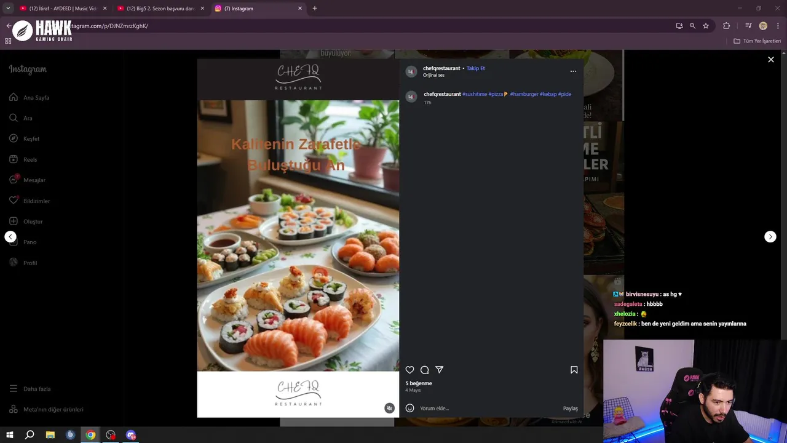
Task: Open a new browser tab
Action: click(315, 9)
